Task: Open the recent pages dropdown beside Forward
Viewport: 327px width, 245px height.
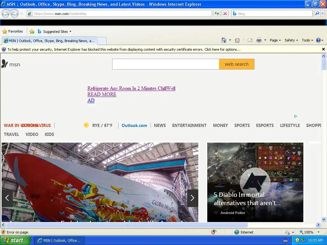Action: click(21, 14)
